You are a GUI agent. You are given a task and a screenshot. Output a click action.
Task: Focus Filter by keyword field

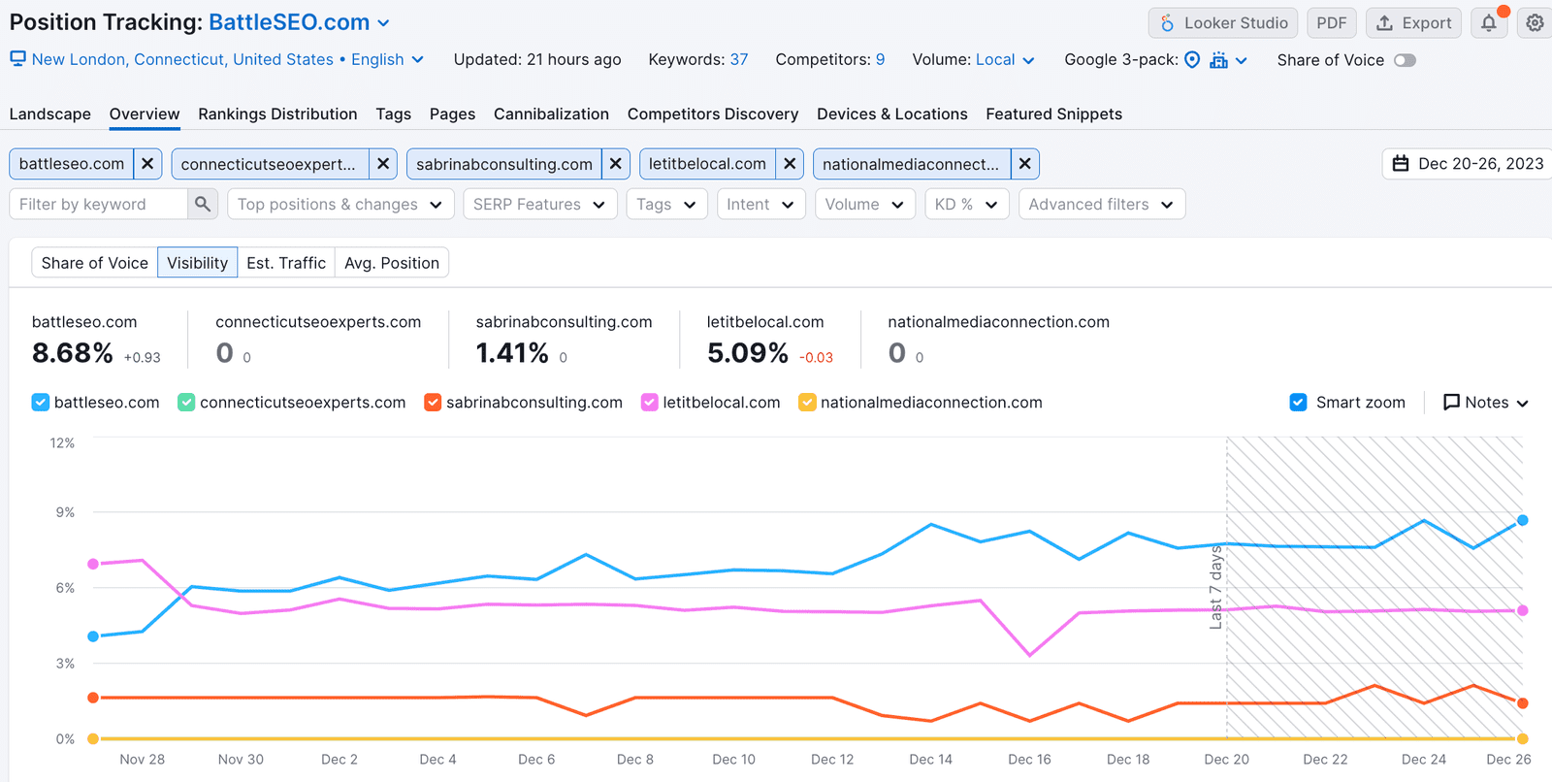tap(99, 204)
